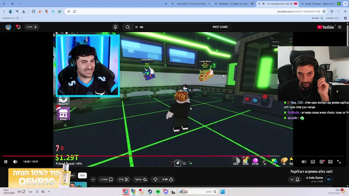
Task: Open Steam from the taskbar
Action: [150, 192]
